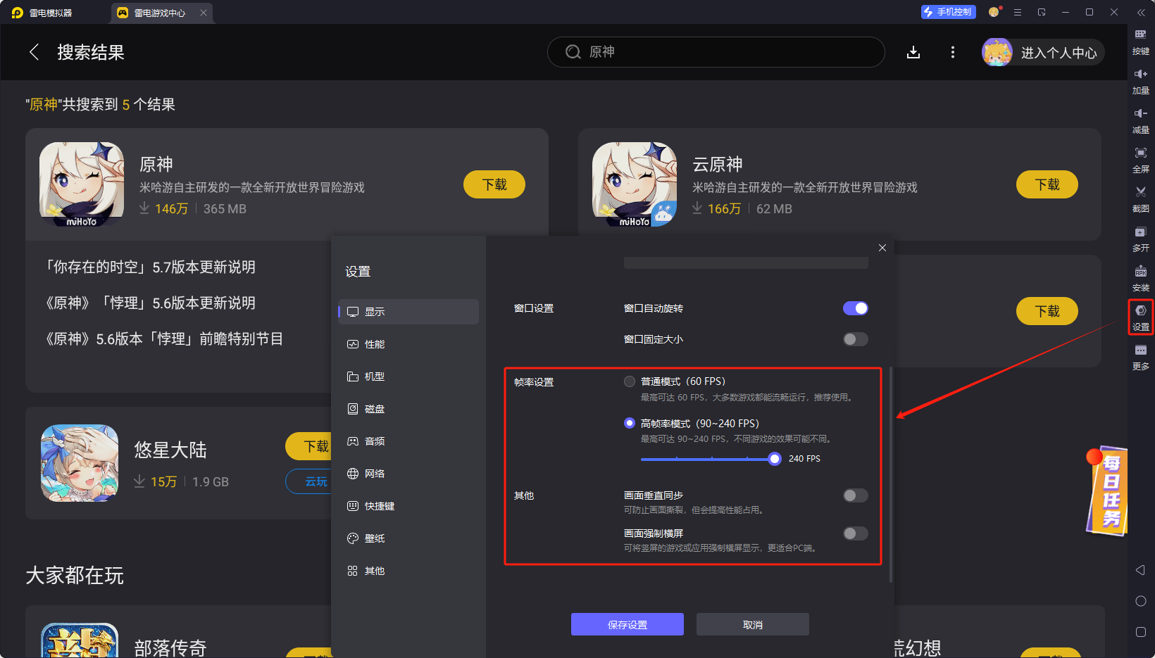Open the 音频 settings section

point(408,441)
